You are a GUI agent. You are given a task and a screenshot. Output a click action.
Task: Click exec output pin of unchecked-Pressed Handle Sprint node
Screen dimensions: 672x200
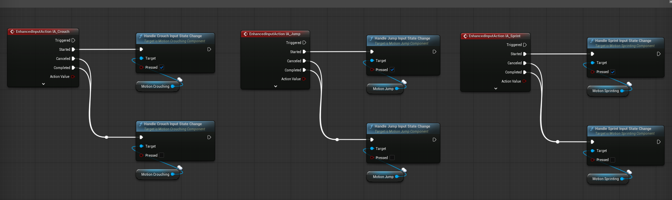(659, 142)
